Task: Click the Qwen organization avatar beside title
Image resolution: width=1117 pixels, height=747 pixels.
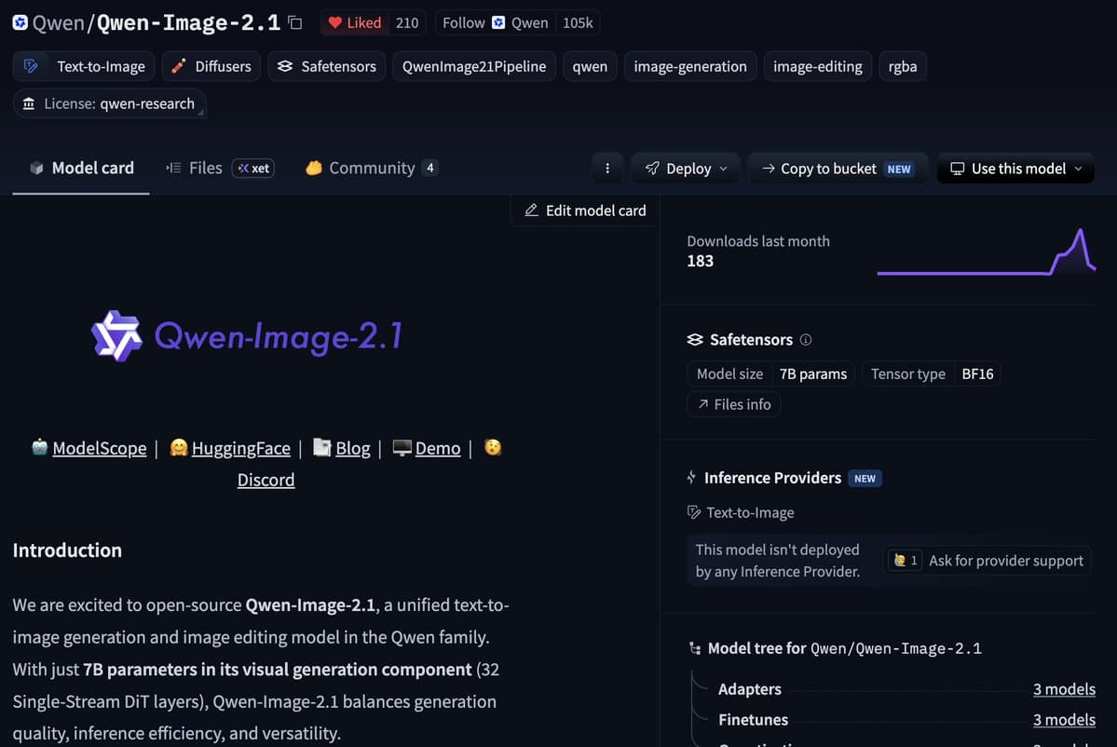Action: [x=20, y=22]
